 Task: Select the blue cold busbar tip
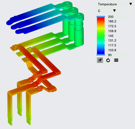tap(9, 23)
